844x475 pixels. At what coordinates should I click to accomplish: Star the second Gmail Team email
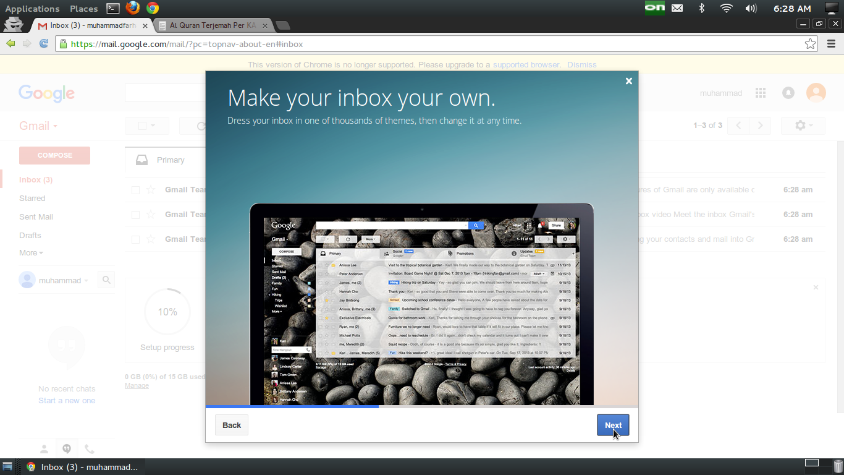pyautogui.click(x=151, y=215)
